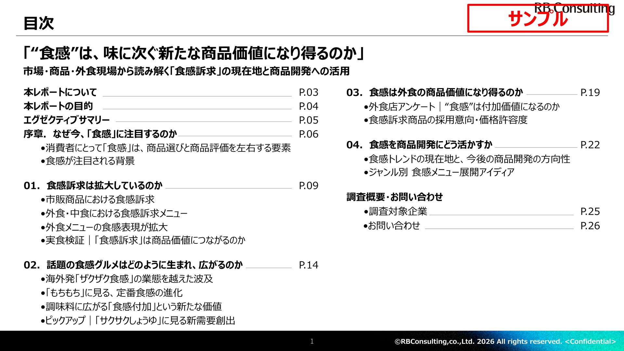Click the 食感が注目される背景 bullet
Screen dimensions: 624x351
[x=88, y=161]
